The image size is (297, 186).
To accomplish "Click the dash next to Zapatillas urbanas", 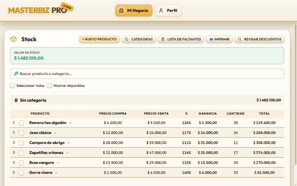I will 67,153.
